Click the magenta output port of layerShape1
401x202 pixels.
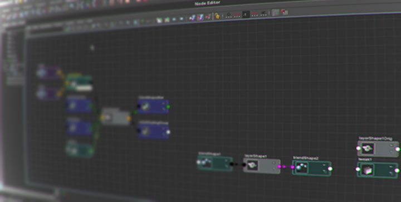pyautogui.click(x=280, y=166)
